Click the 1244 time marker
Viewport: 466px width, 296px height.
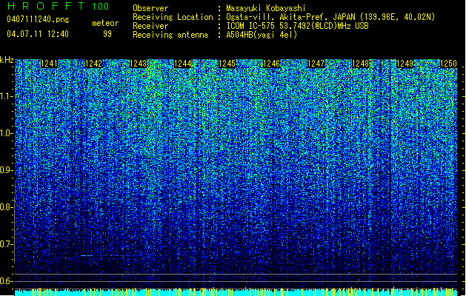[x=182, y=64]
